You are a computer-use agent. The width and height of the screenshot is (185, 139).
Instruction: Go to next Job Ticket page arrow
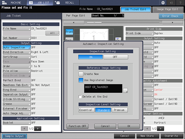[x=38, y=129]
